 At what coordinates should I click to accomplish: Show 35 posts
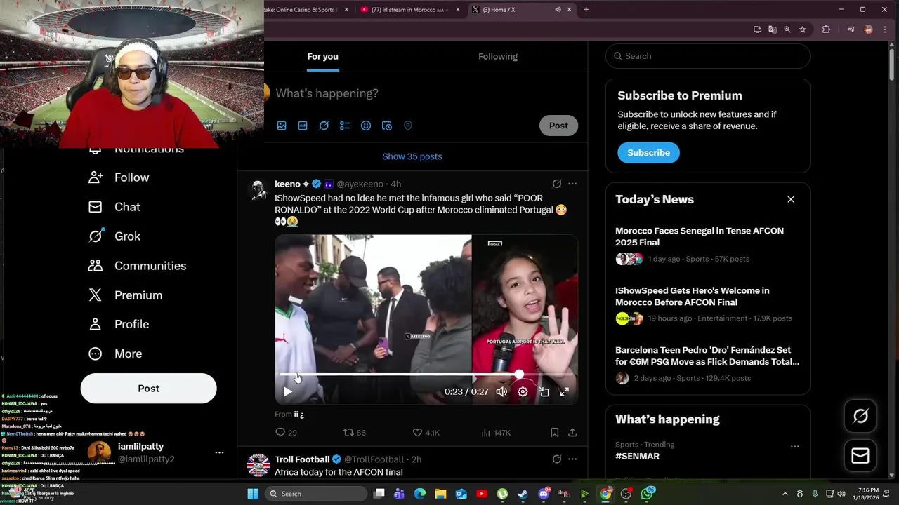coord(412,156)
